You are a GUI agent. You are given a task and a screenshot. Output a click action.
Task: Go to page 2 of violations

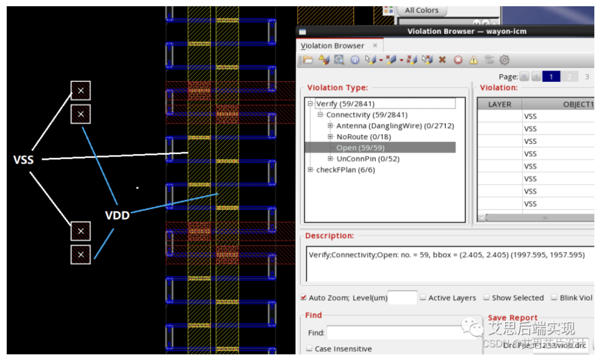click(569, 77)
